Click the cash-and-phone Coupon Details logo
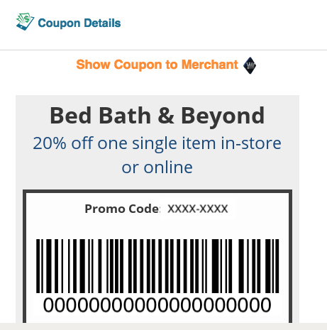 [25, 22]
